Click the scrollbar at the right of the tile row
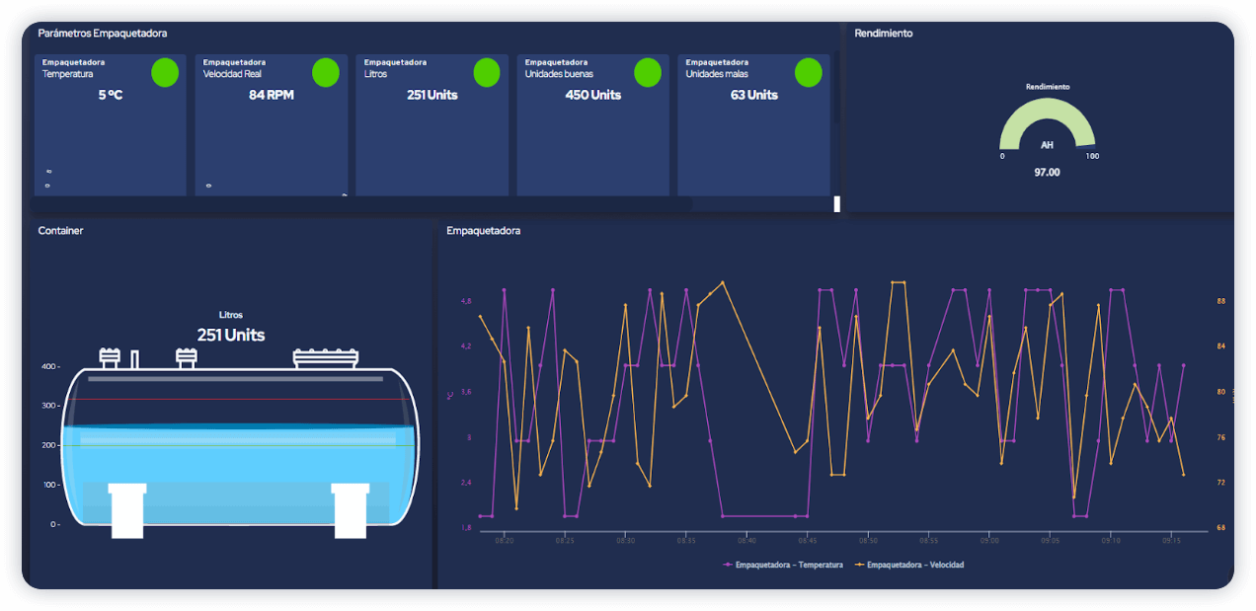 [x=836, y=203]
